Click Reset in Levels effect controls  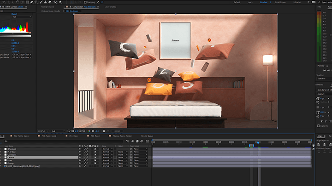click(14, 14)
